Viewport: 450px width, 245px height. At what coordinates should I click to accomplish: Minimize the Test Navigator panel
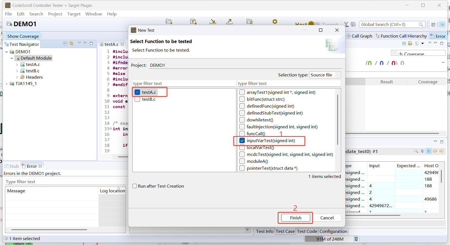click(x=85, y=43)
